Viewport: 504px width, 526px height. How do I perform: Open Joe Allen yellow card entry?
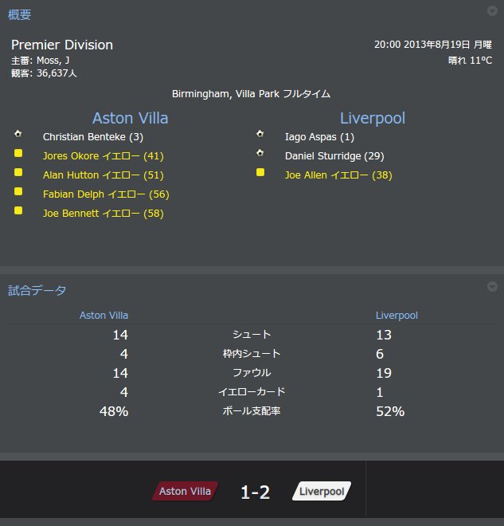point(338,175)
